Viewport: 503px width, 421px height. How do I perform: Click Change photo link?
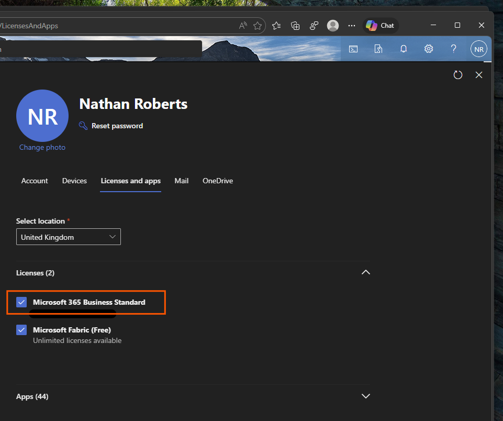pos(42,147)
